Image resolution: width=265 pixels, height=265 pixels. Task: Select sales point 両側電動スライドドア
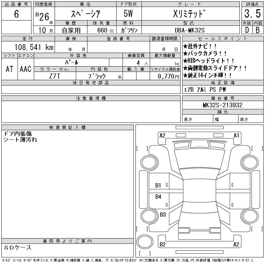(x=215, y=68)
